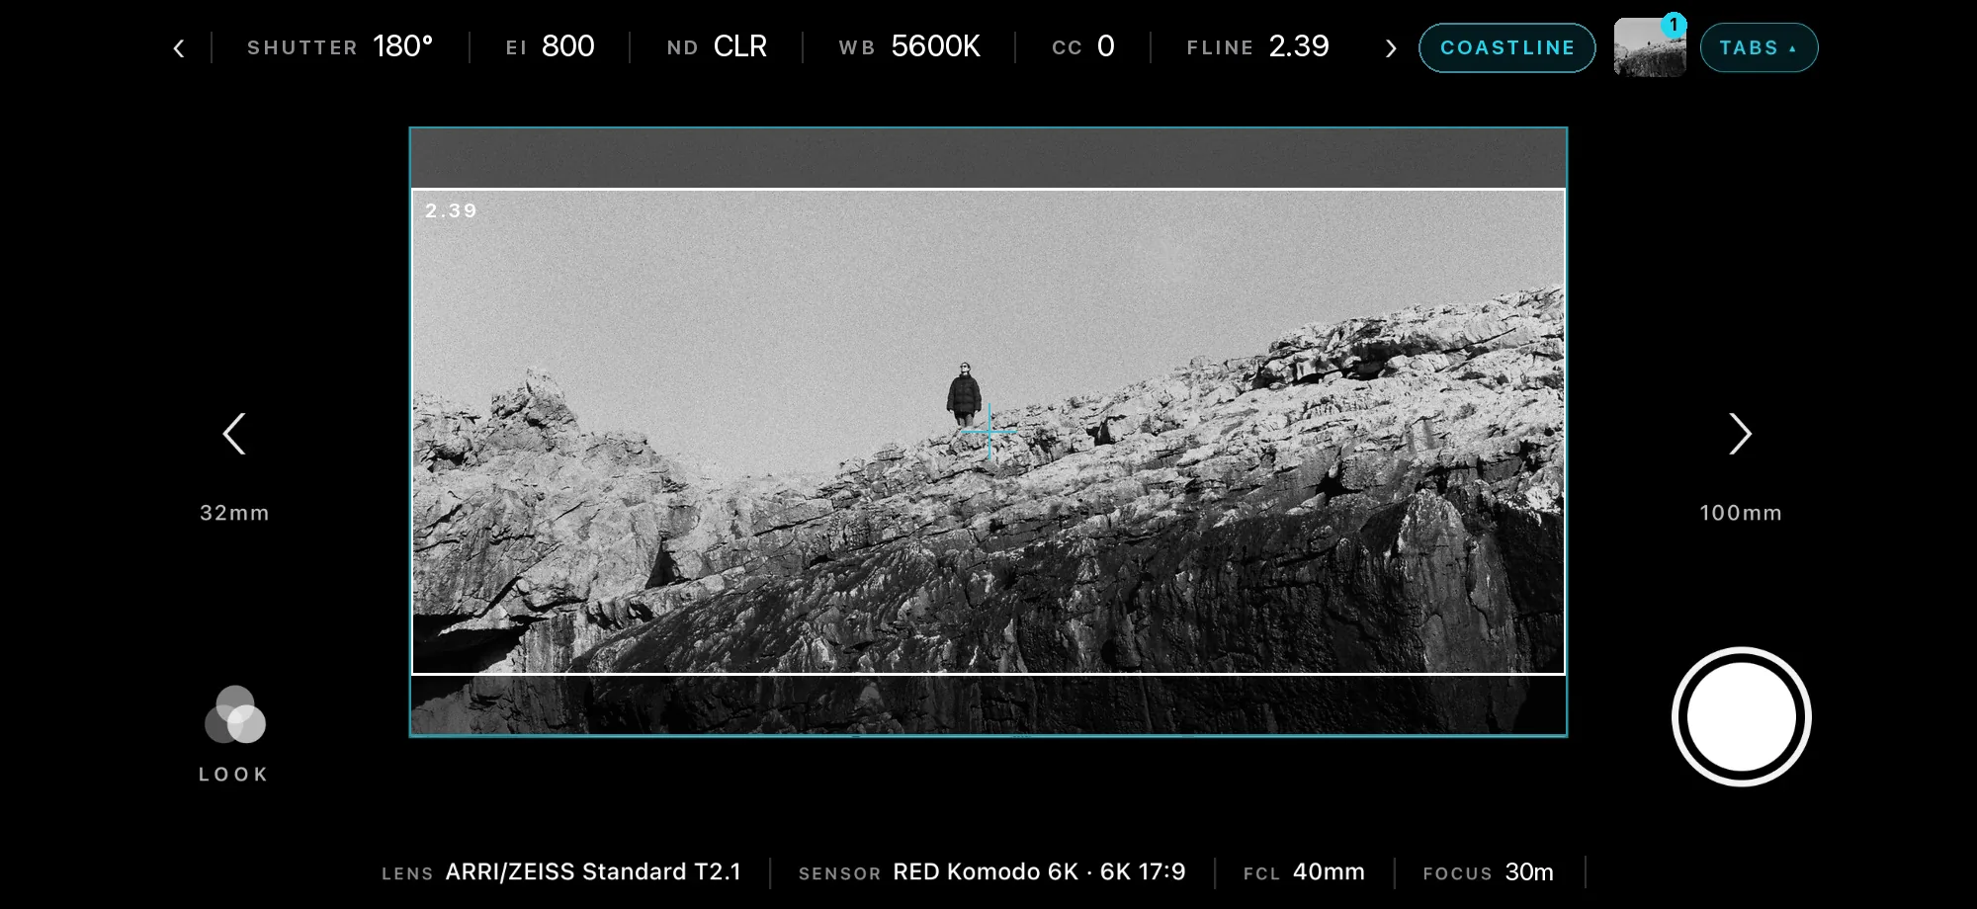Change the FCL 40mm focal length
This screenshot has height=909, width=1977.
point(1304,872)
